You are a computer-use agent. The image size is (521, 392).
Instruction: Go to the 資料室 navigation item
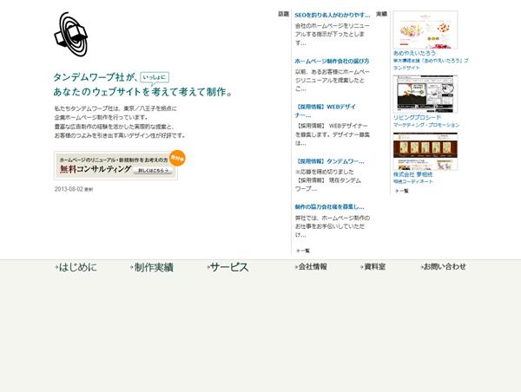coord(373,266)
